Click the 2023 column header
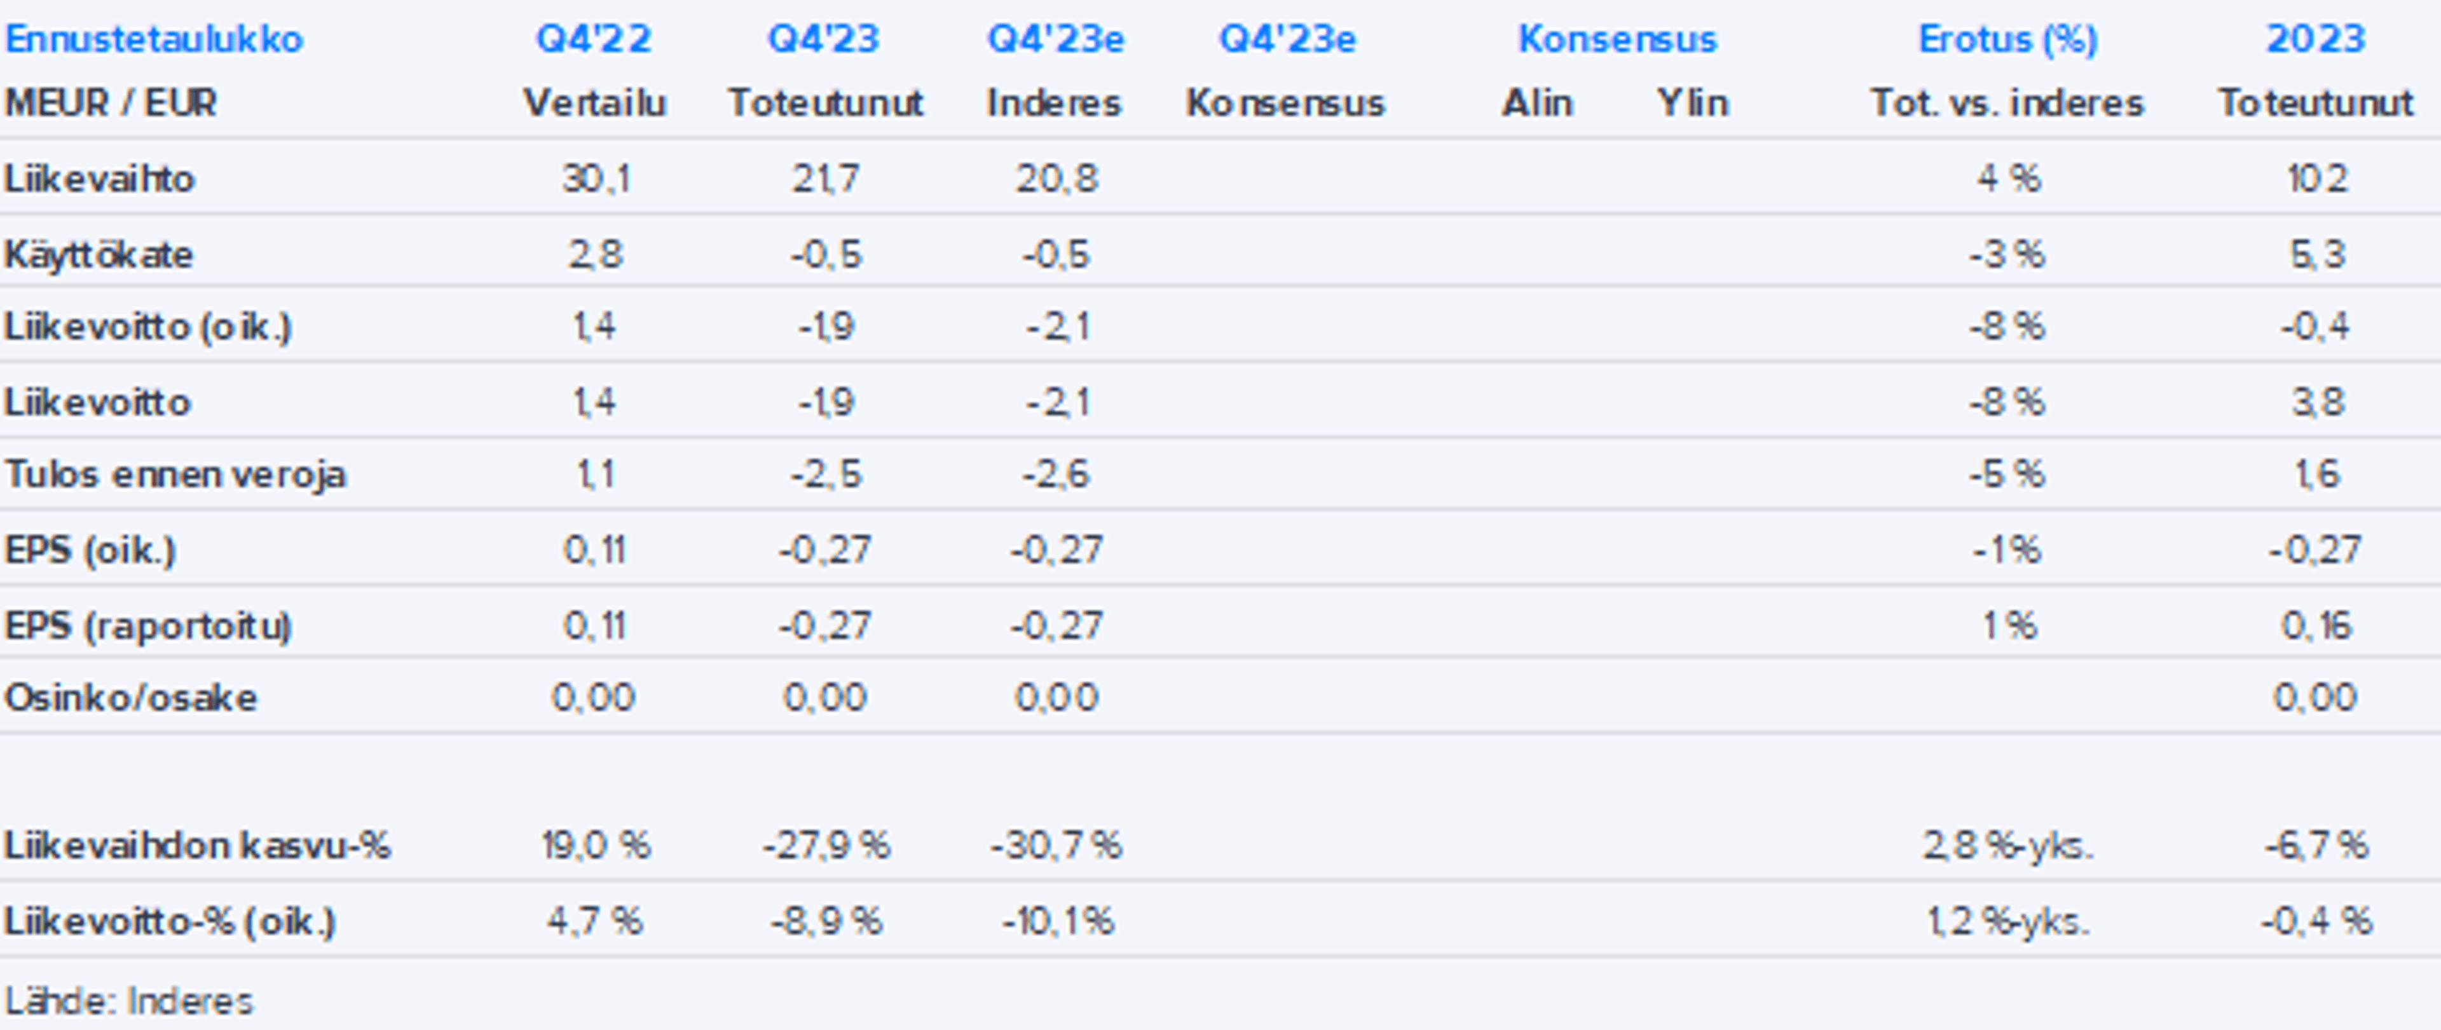 [x=2315, y=40]
